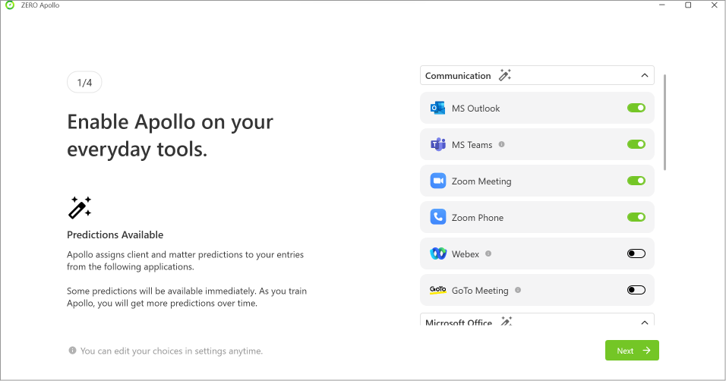726x381 pixels.
Task: Disable the MS Outlook toggle
Action: point(636,109)
